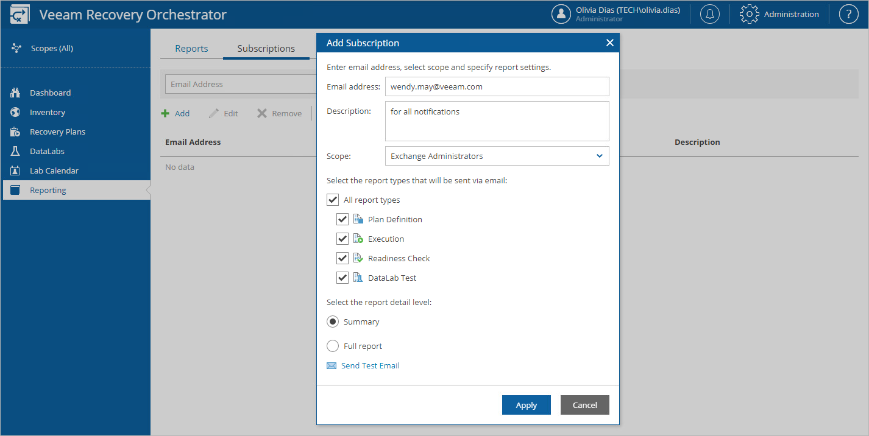Open the notifications bell
Screen dimensions: 869x436
(709, 13)
